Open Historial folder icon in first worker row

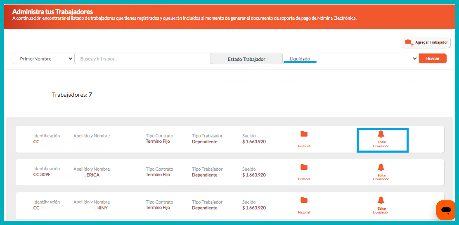[304, 134]
